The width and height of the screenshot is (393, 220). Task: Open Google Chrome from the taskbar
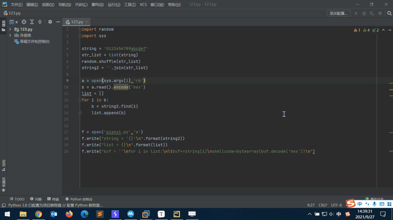coord(38,214)
